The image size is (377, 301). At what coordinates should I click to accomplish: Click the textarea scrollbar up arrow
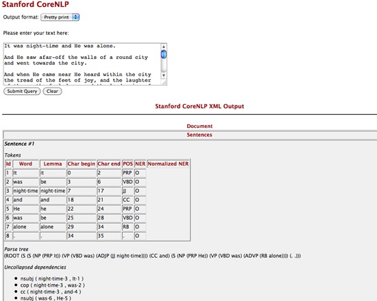pos(164,47)
